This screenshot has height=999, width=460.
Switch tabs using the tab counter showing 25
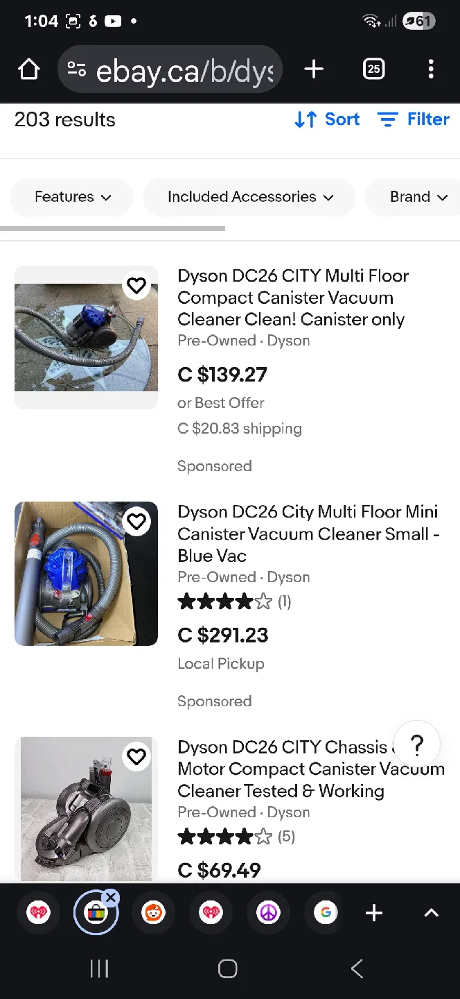pos(373,69)
